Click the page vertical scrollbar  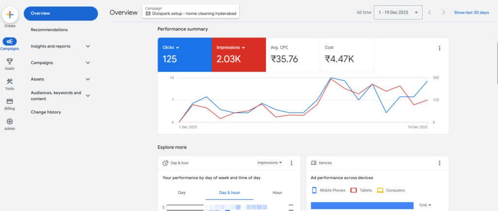tap(497, 63)
